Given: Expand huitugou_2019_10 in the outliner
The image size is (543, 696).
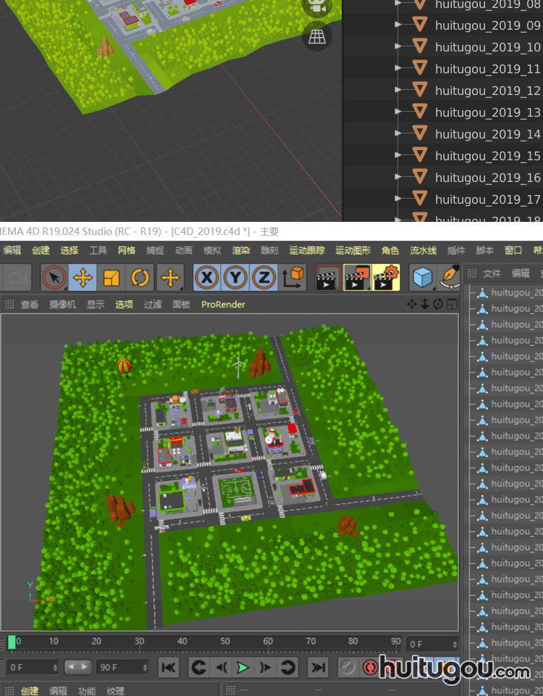Looking at the screenshot, I should pos(398,46).
